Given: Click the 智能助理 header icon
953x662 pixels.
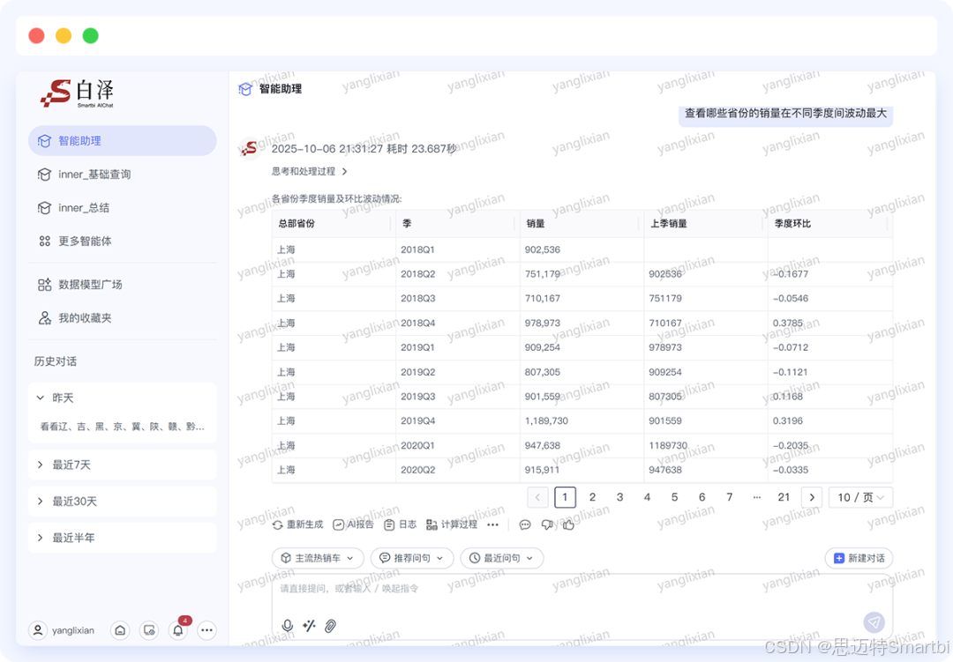Looking at the screenshot, I should pyautogui.click(x=245, y=89).
